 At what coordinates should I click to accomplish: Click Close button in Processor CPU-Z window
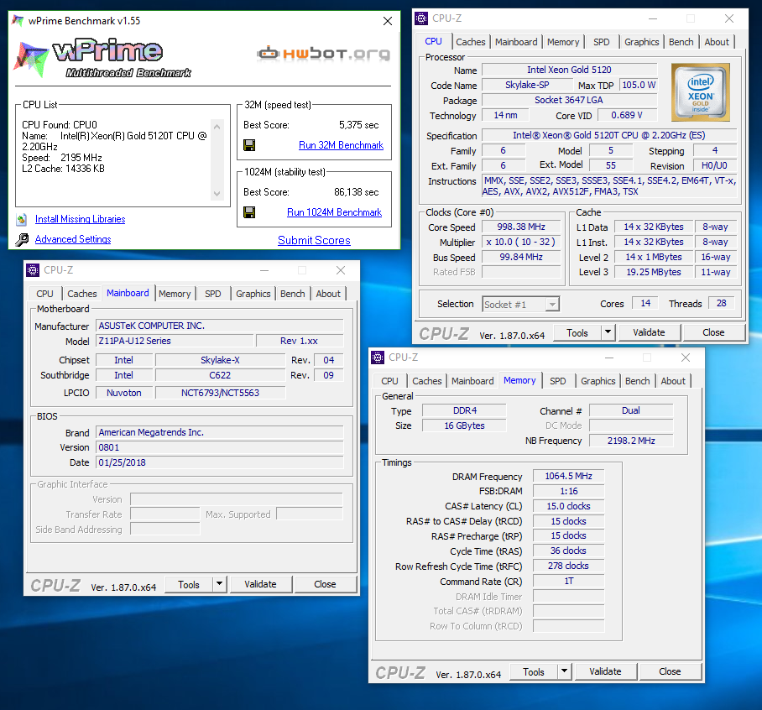click(713, 333)
